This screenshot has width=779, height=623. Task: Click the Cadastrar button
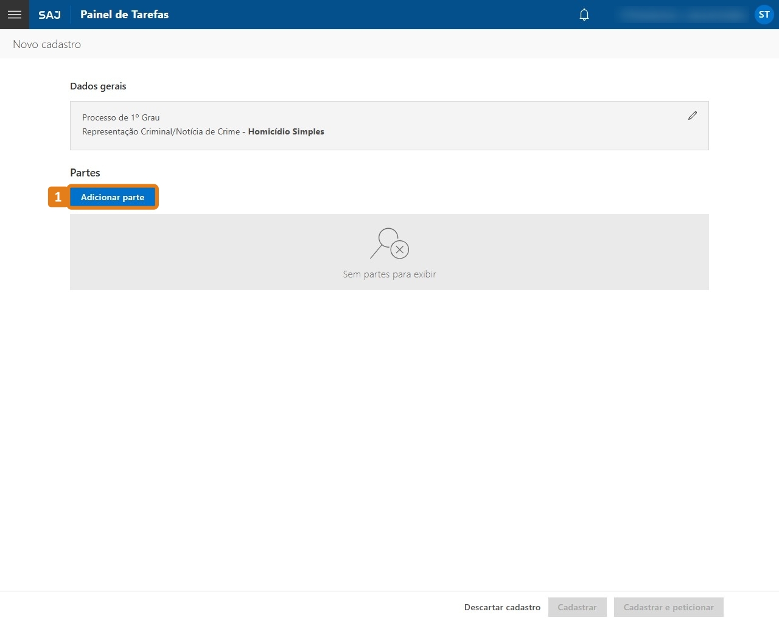(x=577, y=607)
